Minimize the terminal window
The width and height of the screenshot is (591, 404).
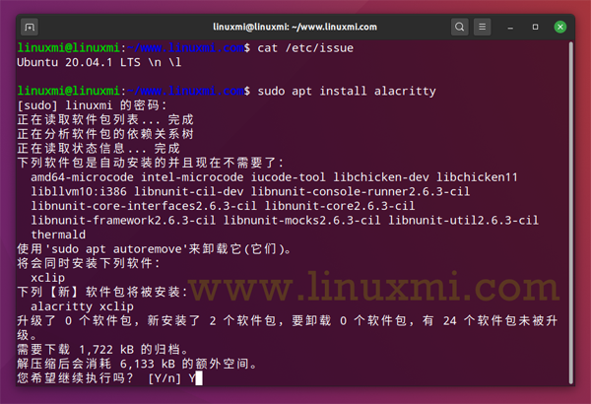point(510,28)
